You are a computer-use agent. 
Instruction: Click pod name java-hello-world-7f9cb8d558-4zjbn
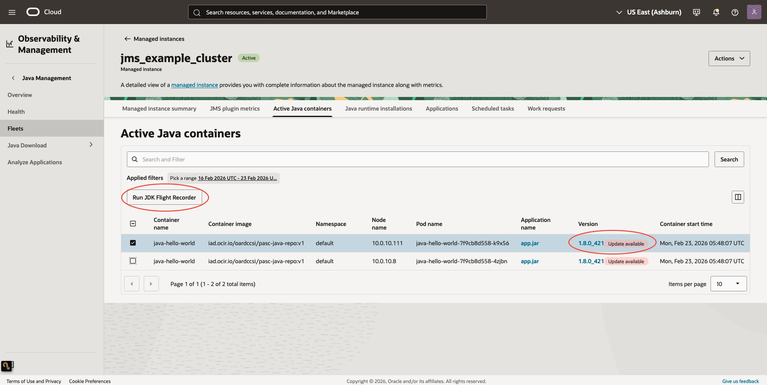[x=462, y=261]
